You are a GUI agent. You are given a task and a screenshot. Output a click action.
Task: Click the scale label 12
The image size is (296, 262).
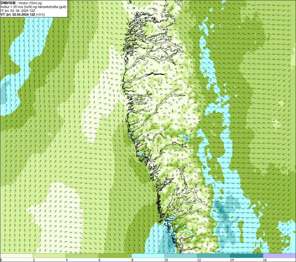(x=199, y=260)
